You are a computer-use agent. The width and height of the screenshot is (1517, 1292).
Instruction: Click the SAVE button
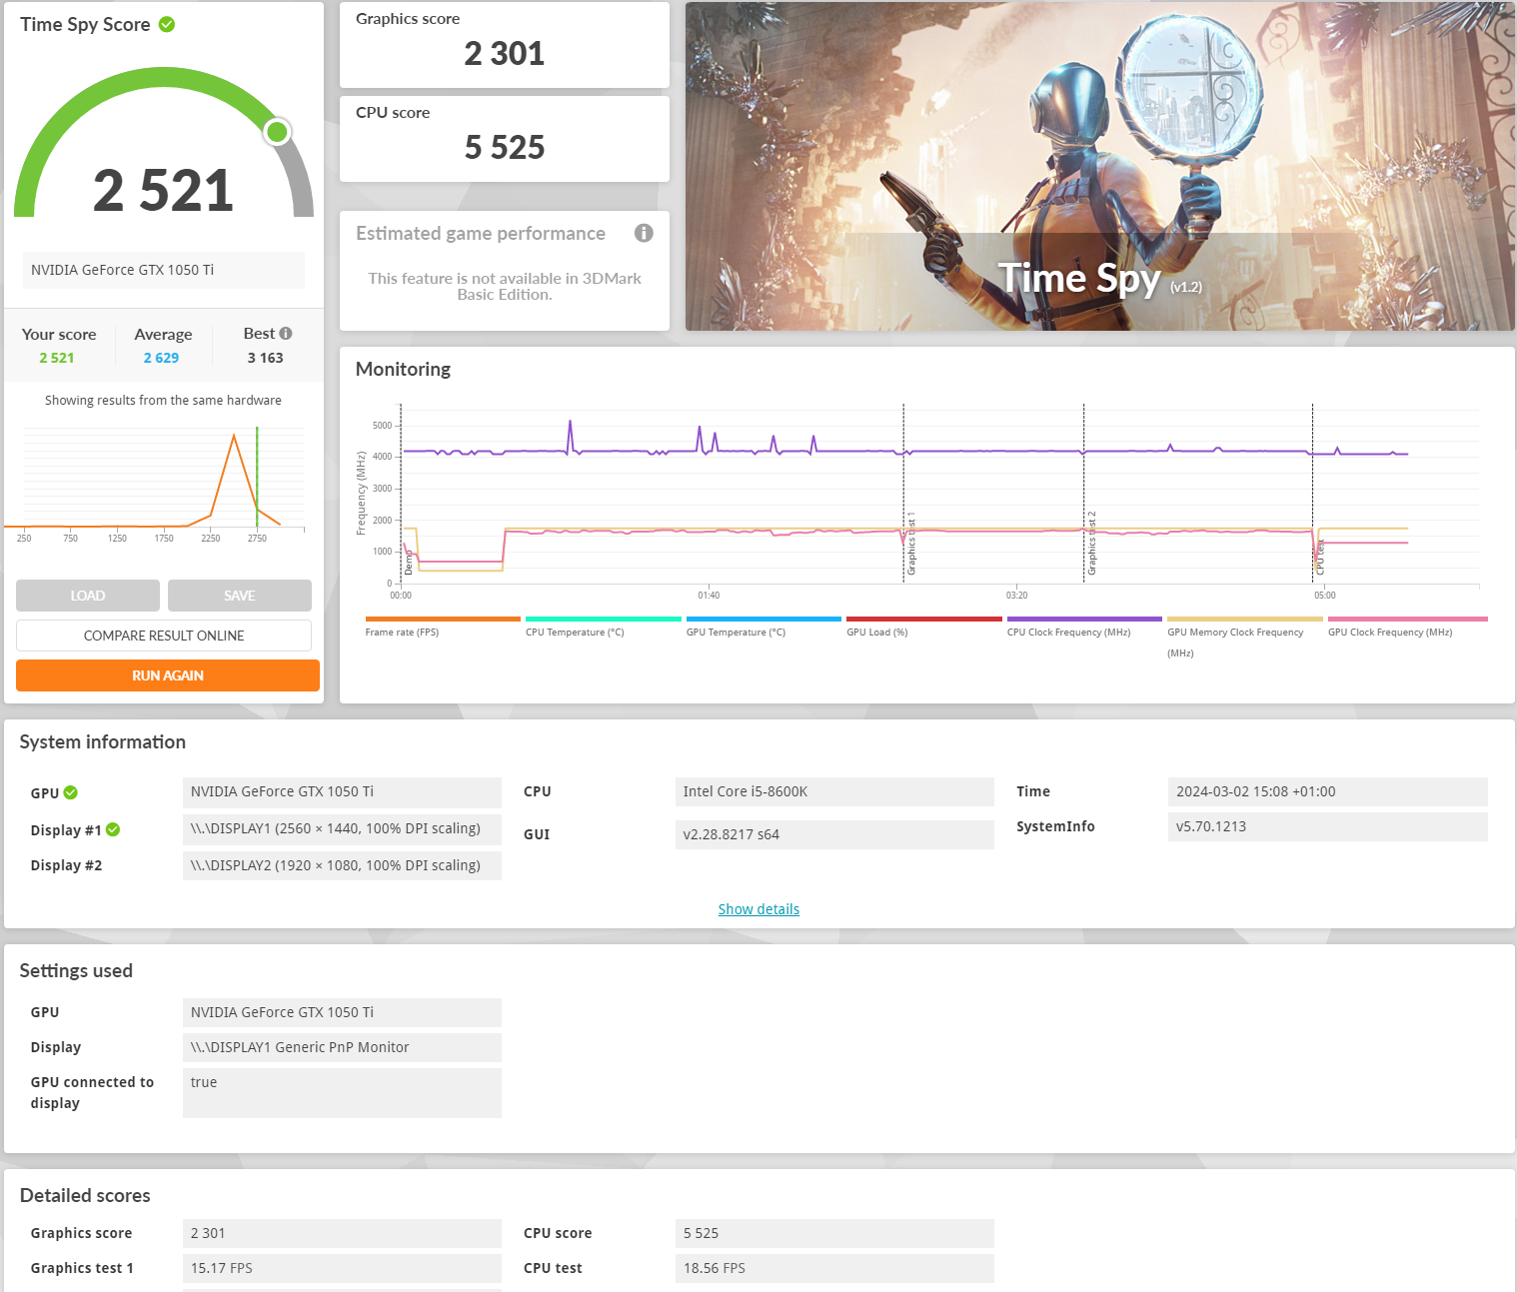pos(240,596)
